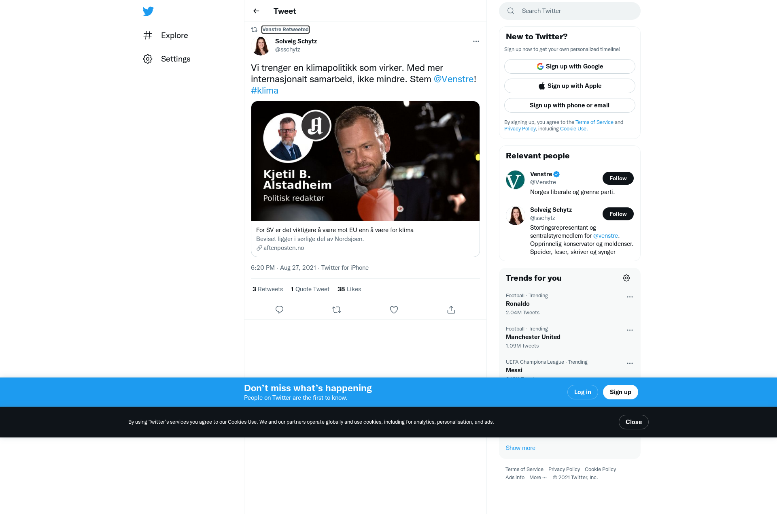Go back using the arrow icon
Image resolution: width=777 pixels, height=514 pixels.
tap(256, 11)
